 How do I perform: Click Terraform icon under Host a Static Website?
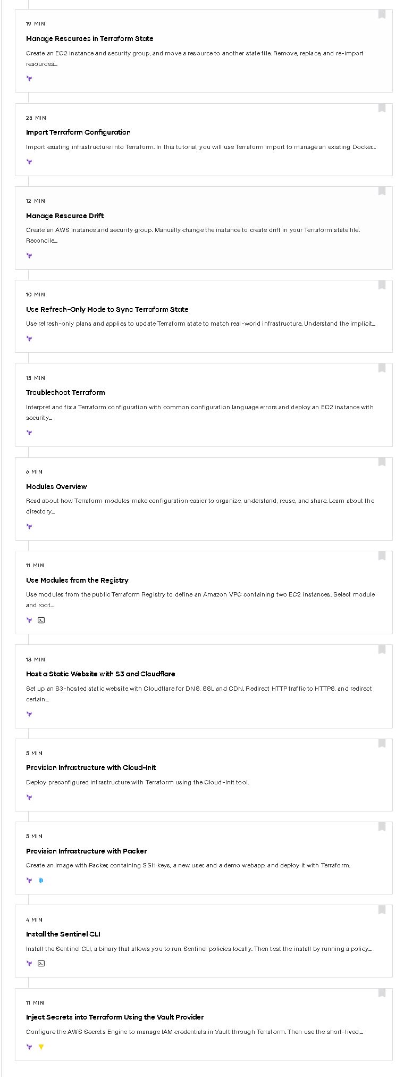29,714
